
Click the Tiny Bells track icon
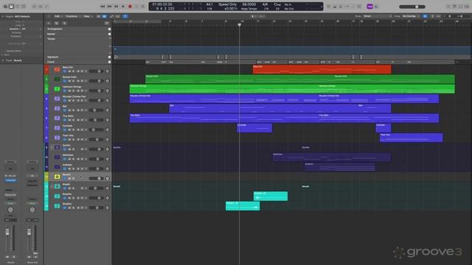pyautogui.click(x=57, y=118)
